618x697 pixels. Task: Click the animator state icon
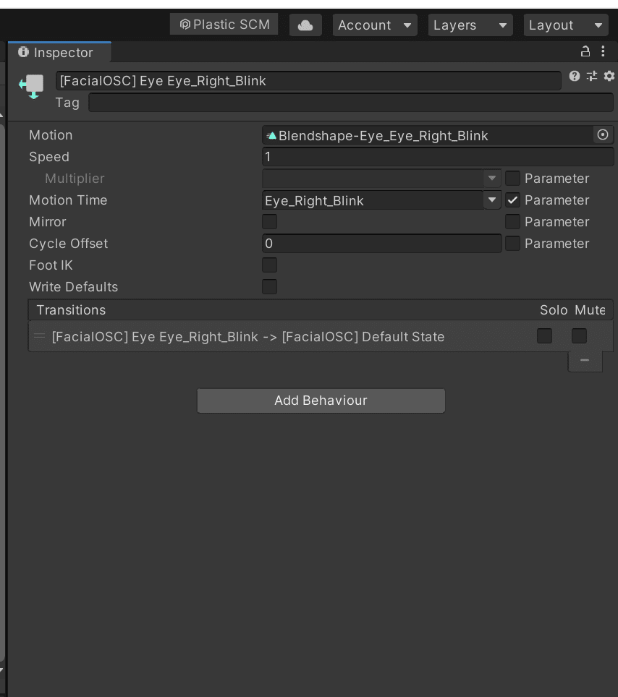[x=32, y=86]
